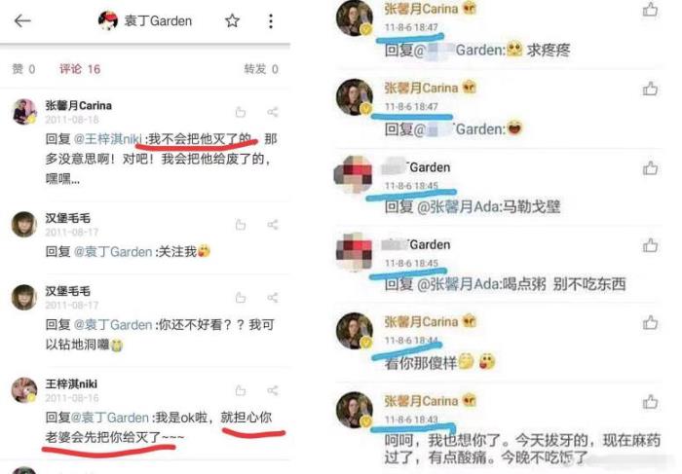
Task: Open the @王梓淇niki mention link
Action: (x=108, y=139)
